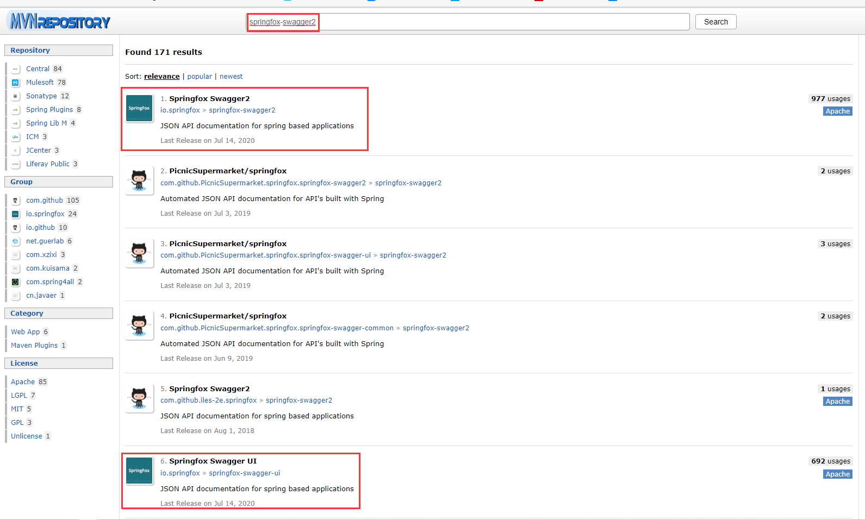Filter by Maven Plugins category
Image resolution: width=865 pixels, height=520 pixels.
[x=34, y=346]
